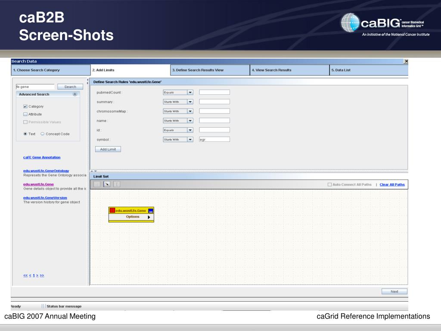441x331 pixels.
Task: Focus the id value field
Action: 214,130
